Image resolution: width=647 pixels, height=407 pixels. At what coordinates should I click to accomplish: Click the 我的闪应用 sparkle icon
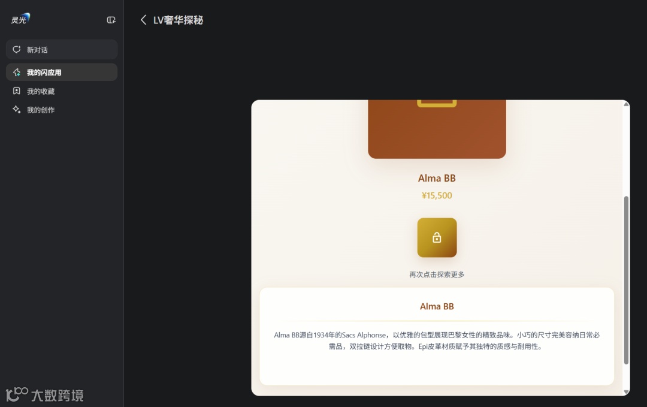pyautogui.click(x=17, y=73)
